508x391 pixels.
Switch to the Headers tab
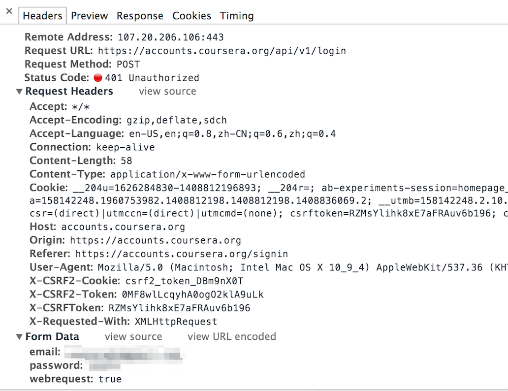click(x=42, y=16)
